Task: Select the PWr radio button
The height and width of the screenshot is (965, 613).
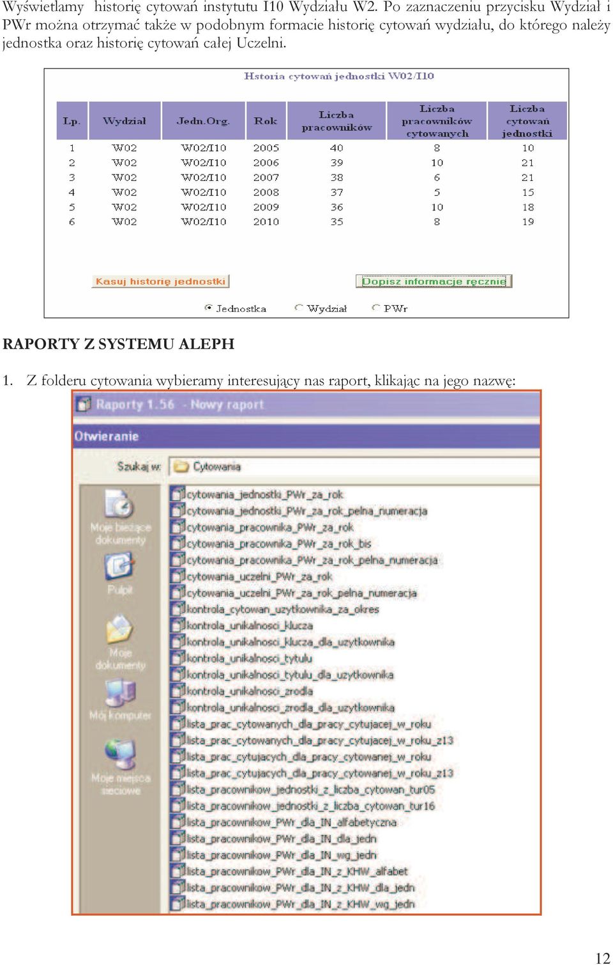Action: 376,308
